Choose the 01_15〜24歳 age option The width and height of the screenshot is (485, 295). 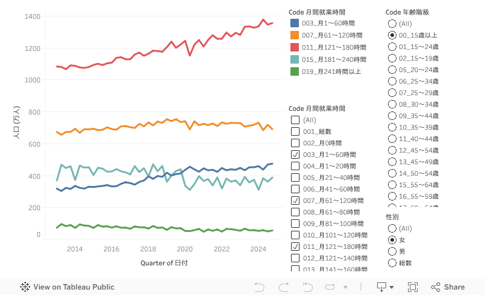[392, 47]
